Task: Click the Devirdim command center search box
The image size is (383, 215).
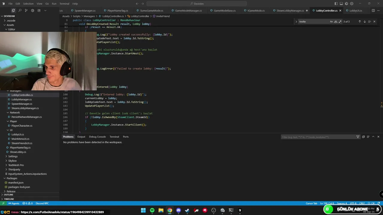Action: tap(197, 4)
